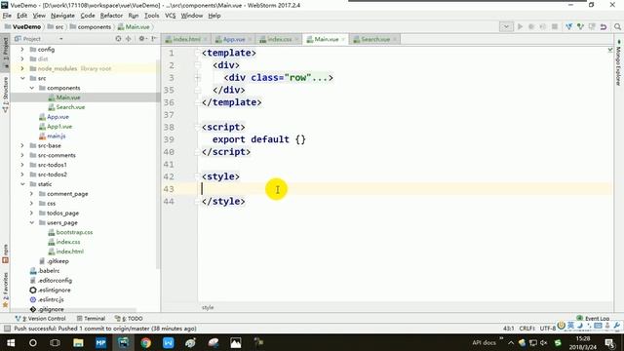Image resolution: width=624 pixels, height=351 pixels.
Task: Expand the src-comments folder
Action: (22, 155)
